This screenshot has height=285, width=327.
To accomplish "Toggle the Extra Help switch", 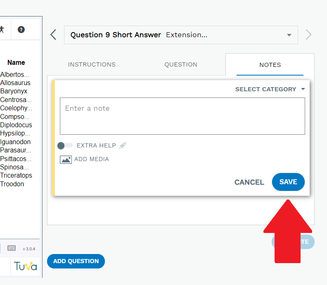I will (65, 145).
